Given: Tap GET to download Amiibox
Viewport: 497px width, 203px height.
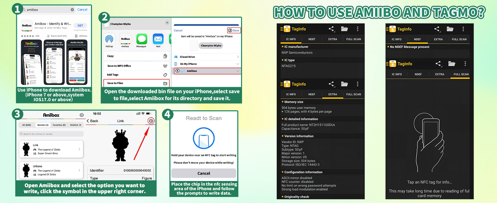Looking at the screenshot, I should 80,26.
